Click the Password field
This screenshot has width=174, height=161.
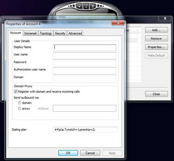pos(85,63)
